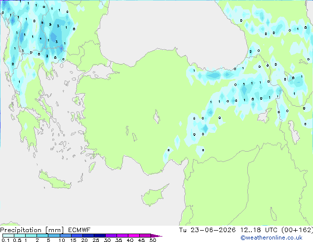
Task: Click the 2 mm legend color swatch
Action: (x=42, y=236)
